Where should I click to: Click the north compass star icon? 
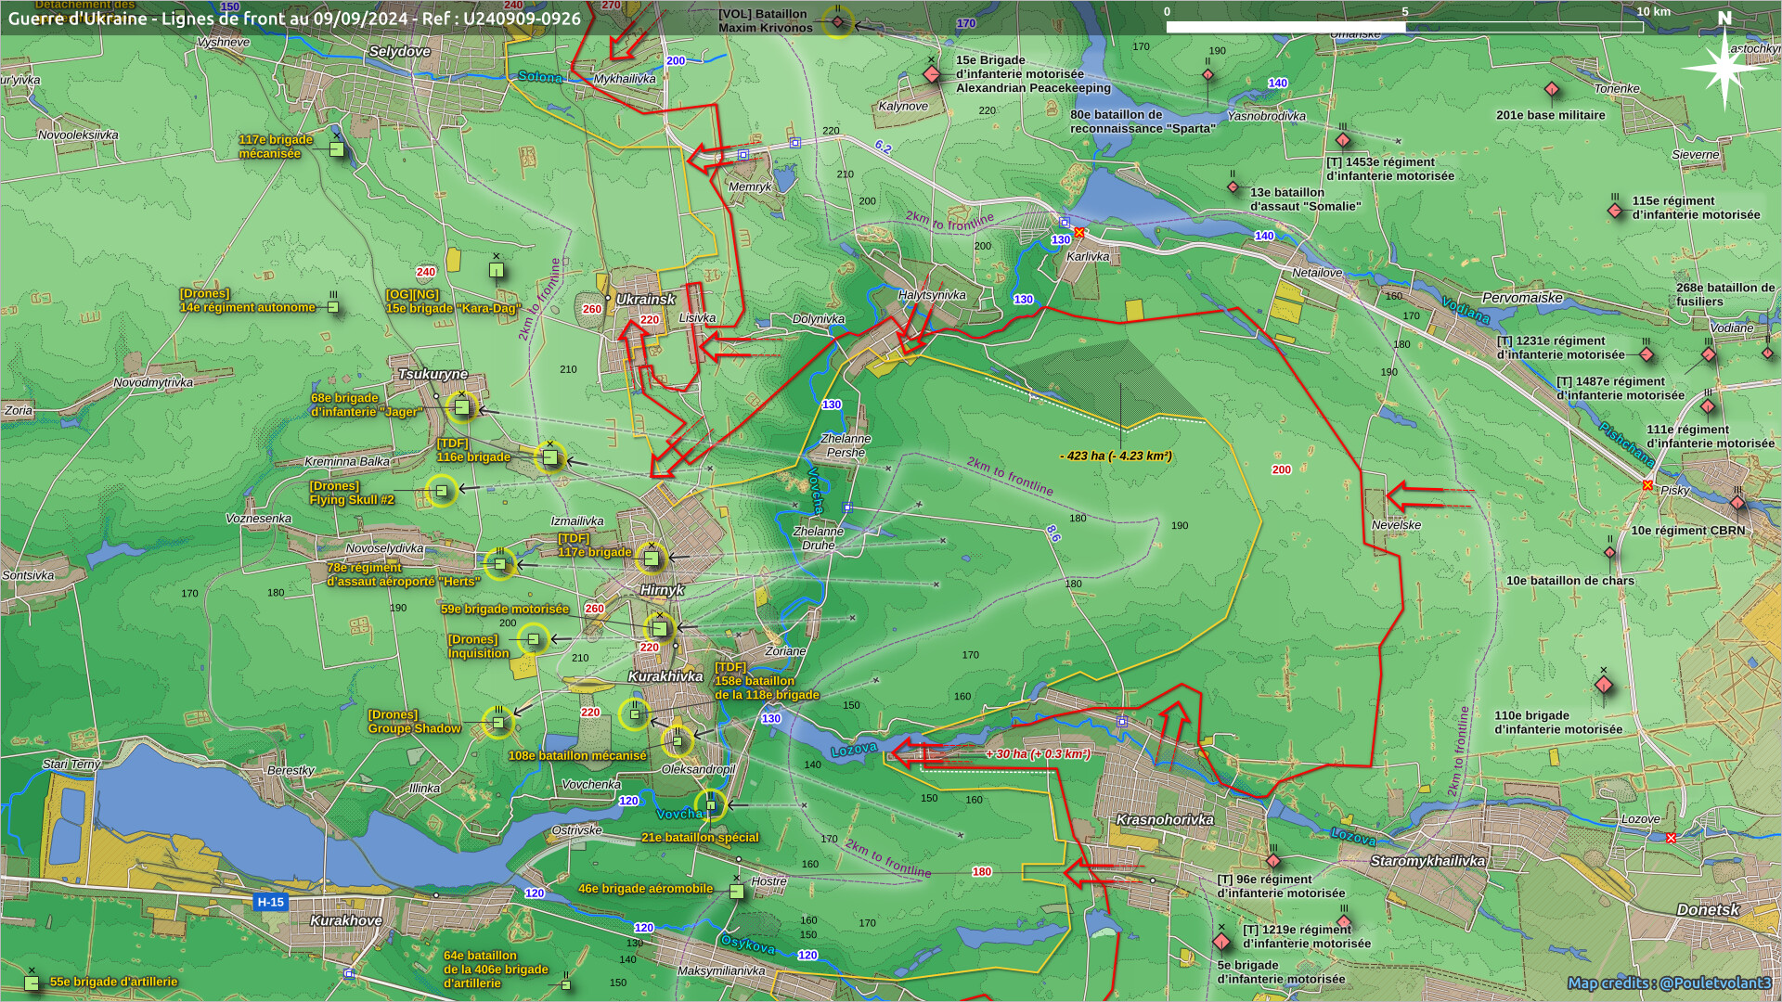coord(1724,68)
